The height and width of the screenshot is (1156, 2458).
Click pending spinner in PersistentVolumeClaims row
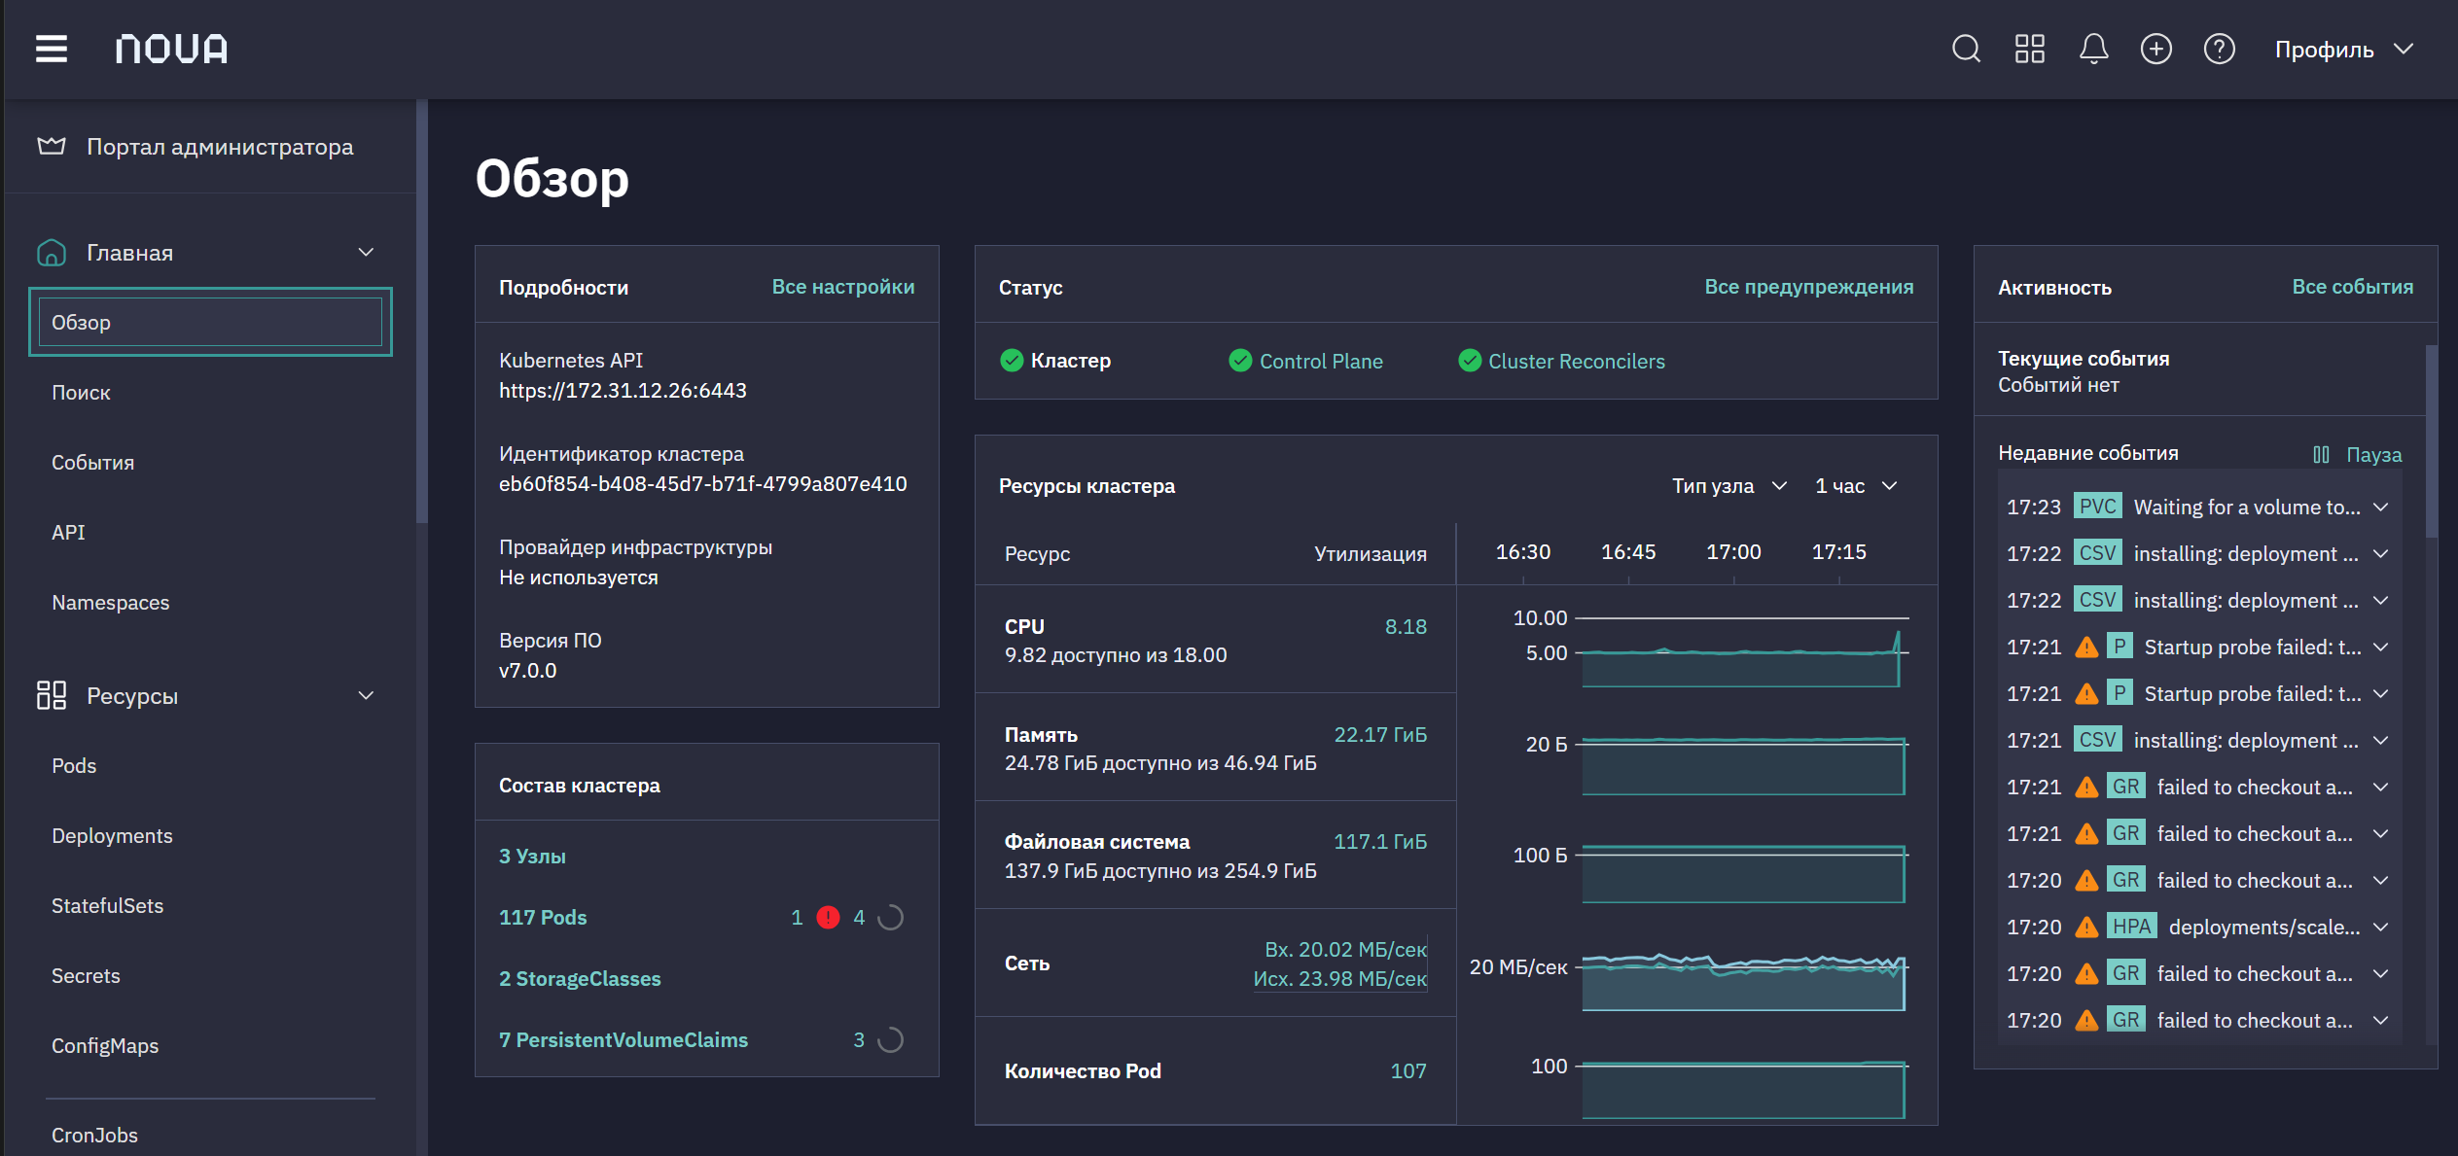890,1040
